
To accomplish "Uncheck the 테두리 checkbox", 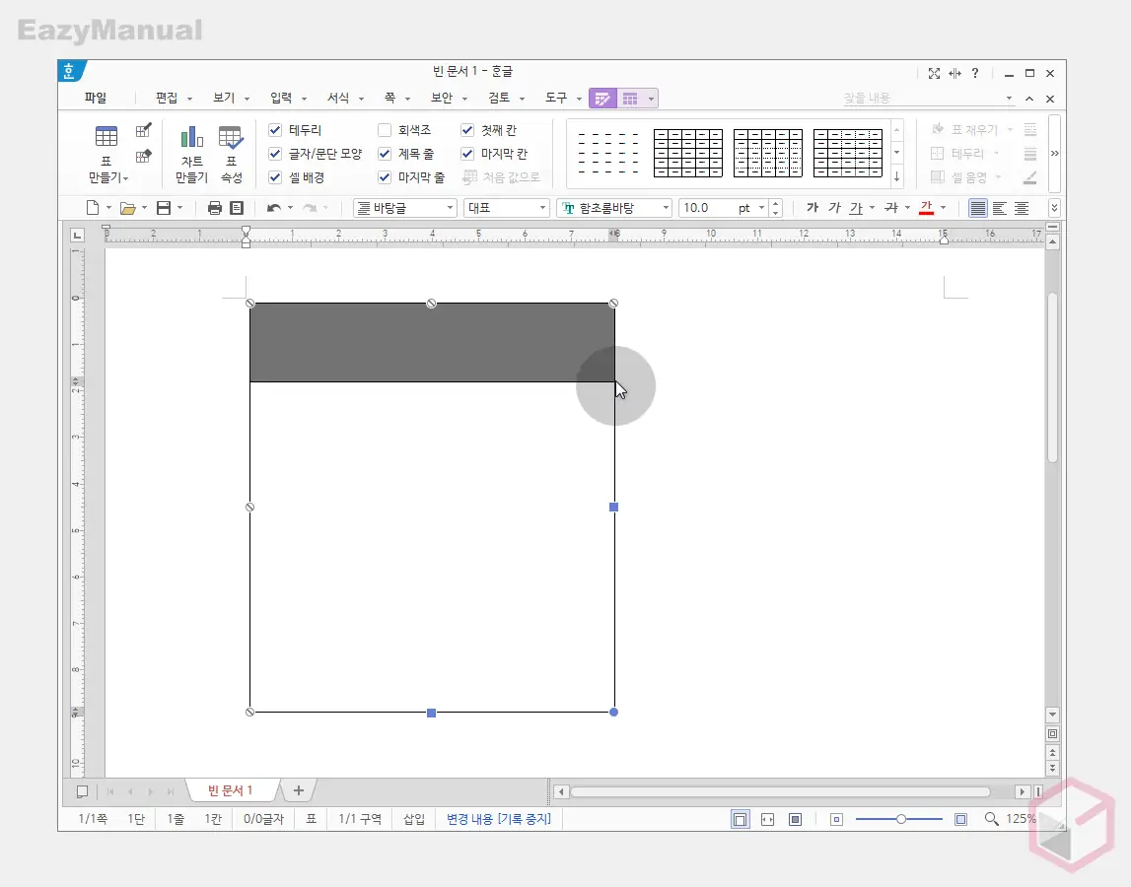I will coord(275,130).
